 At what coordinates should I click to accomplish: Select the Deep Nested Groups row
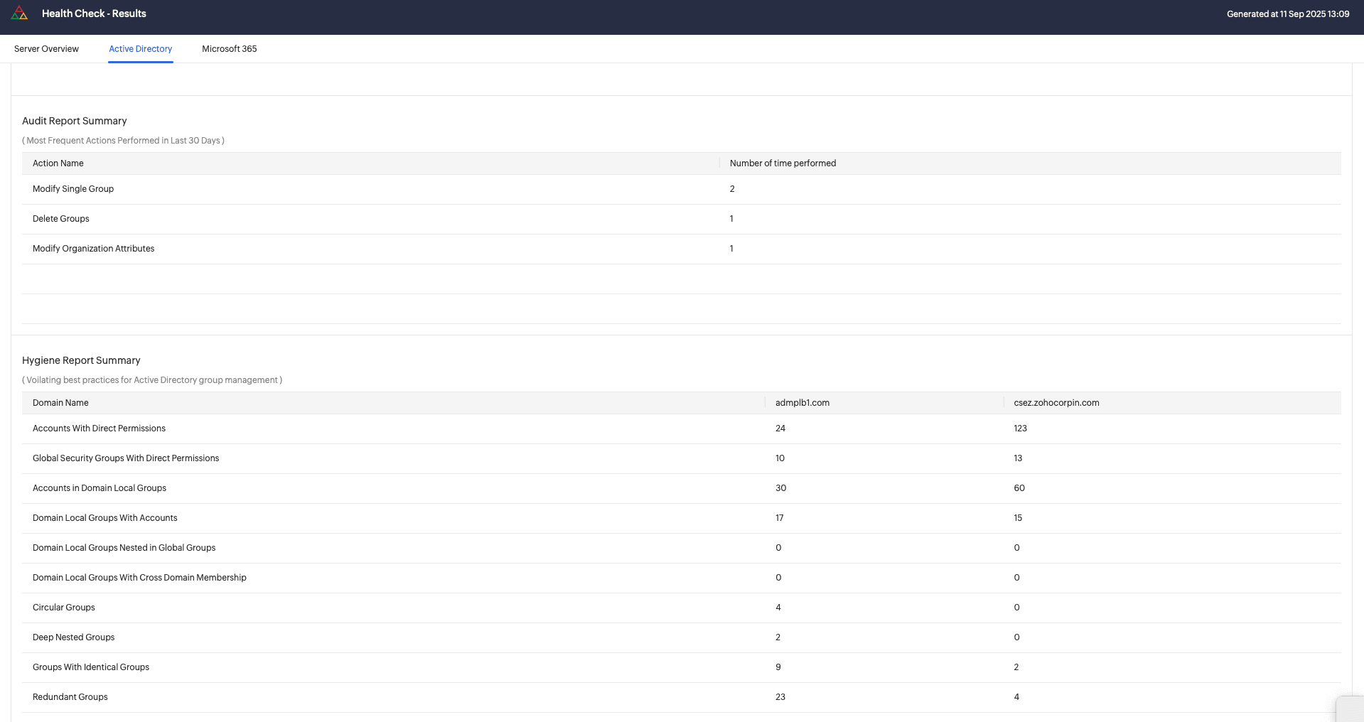pos(73,637)
